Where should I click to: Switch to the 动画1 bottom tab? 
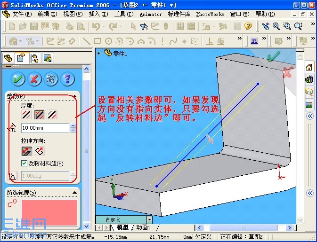(144, 227)
